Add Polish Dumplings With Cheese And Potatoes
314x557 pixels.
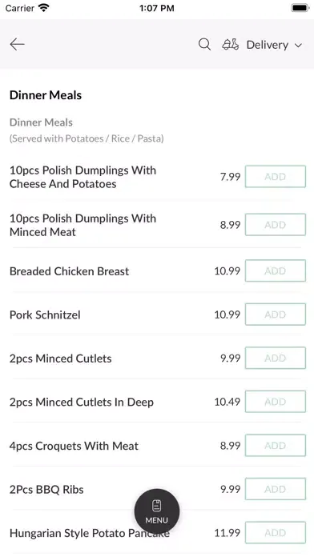click(x=276, y=177)
